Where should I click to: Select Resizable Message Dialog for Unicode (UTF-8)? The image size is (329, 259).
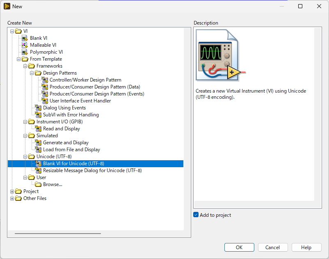pos(92,170)
